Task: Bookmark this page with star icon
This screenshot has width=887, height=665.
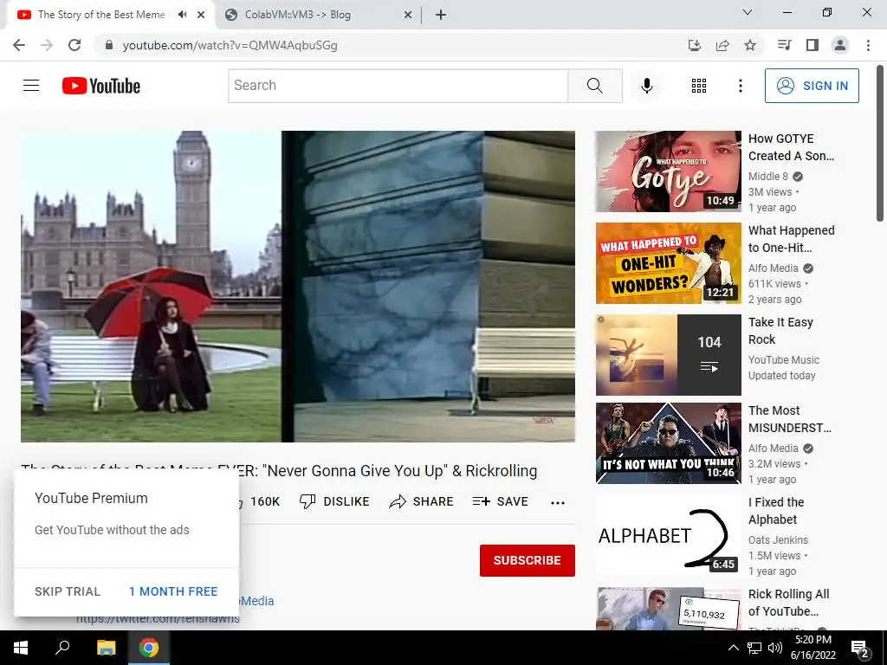Action: [750, 45]
